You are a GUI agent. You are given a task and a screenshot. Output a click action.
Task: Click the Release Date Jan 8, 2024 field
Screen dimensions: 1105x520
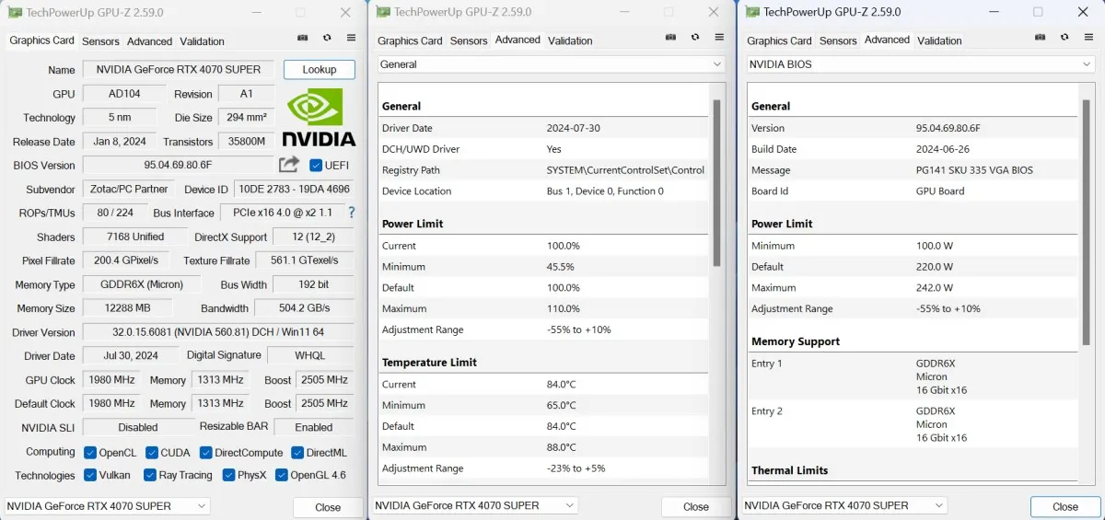[120, 142]
